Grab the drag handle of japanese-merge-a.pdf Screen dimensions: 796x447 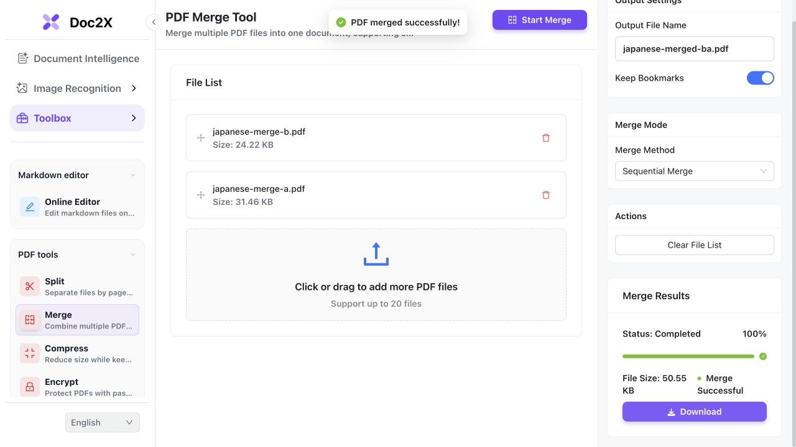pyautogui.click(x=201, y=195)
